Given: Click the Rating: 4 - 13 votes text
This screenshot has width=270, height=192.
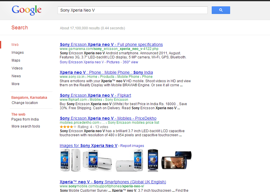Looking at the screenshot, I should [93, 127].
